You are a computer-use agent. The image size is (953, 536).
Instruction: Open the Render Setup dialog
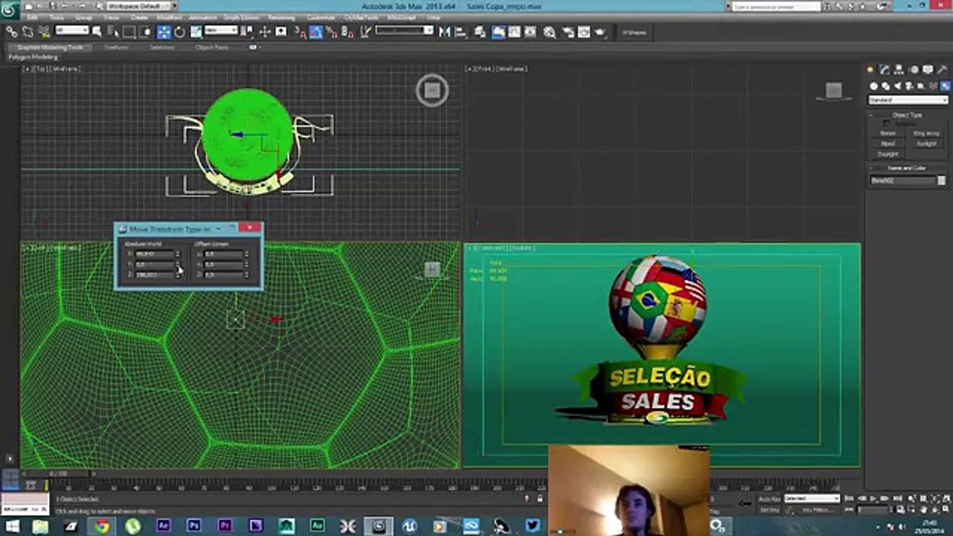click(568, 32)
